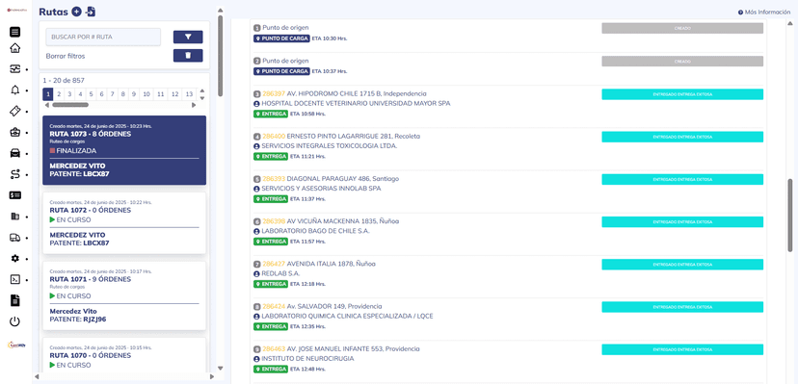798x384 pixels.
Task: Click the power logout icon
Action: (x=15, y=321)
